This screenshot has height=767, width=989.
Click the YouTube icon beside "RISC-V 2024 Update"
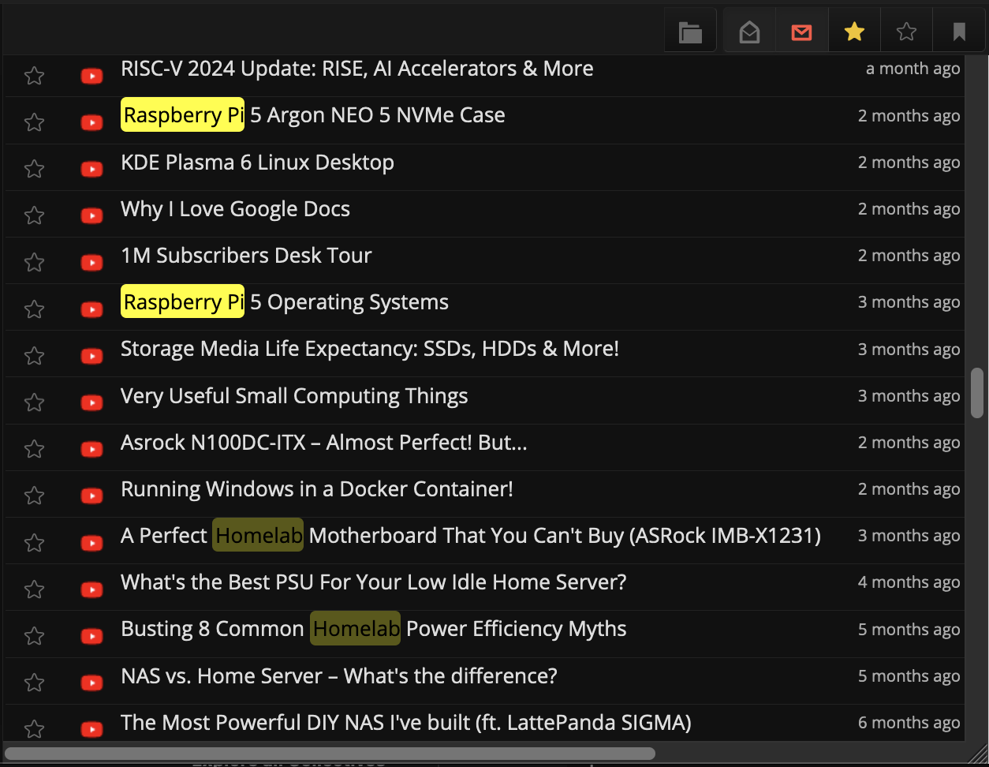point(91,76)
